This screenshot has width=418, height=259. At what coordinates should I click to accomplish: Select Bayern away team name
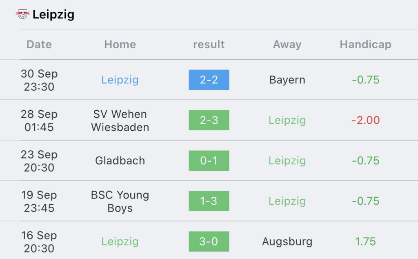pyautogui.click(x=287, y=80)
